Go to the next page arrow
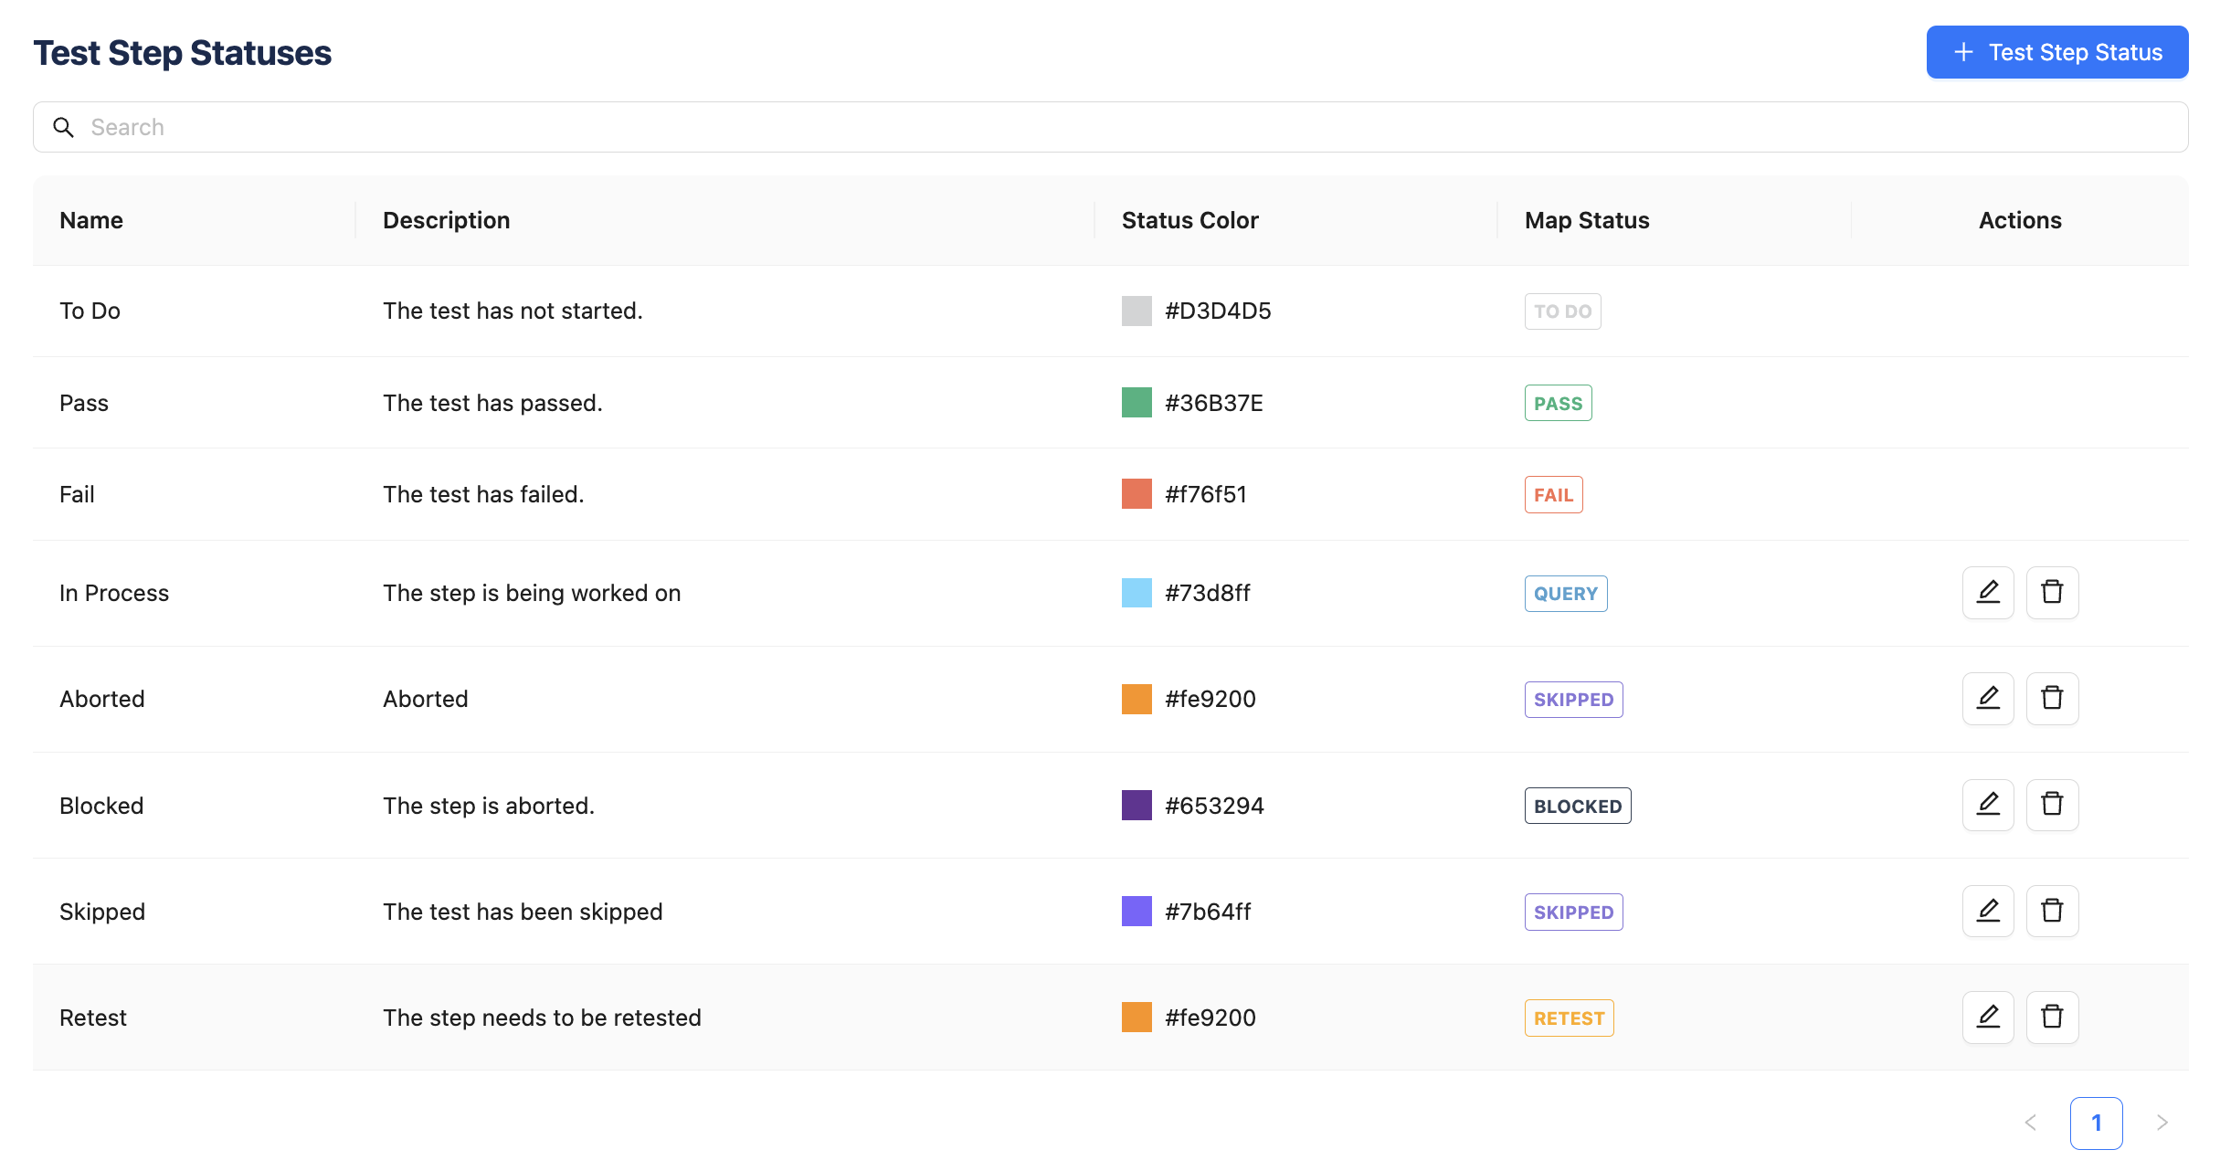Viewport: 2220px width, 1171px height. 2162,1123
